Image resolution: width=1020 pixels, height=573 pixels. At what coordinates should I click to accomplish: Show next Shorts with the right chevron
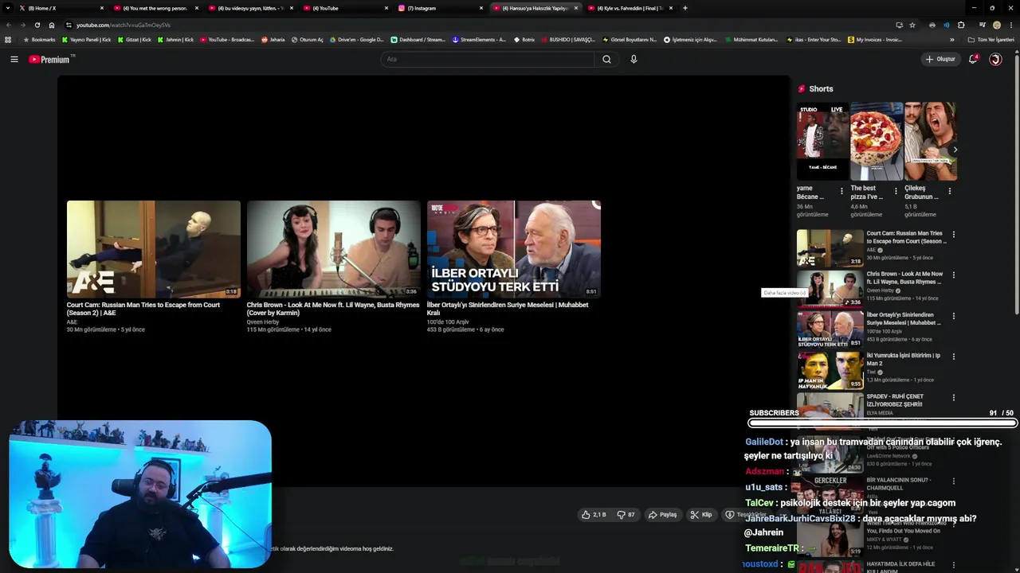955,150
